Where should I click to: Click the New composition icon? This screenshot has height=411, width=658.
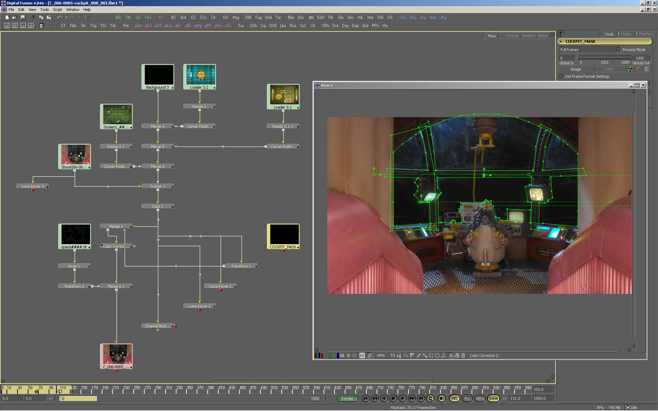[7, 17]
